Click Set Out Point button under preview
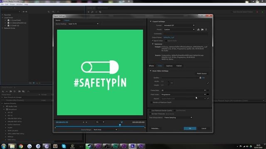266x149 pixels. pos(86,122)
